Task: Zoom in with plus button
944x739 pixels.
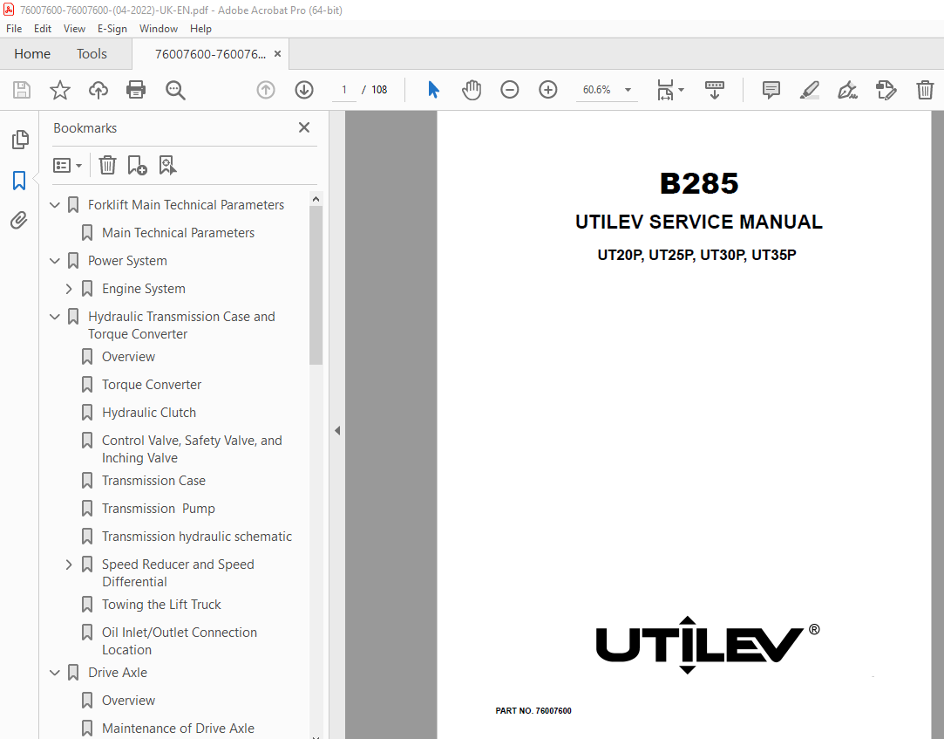Action: (x=548, y=90)
